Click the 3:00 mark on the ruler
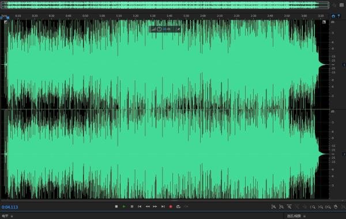 point(304,16)
